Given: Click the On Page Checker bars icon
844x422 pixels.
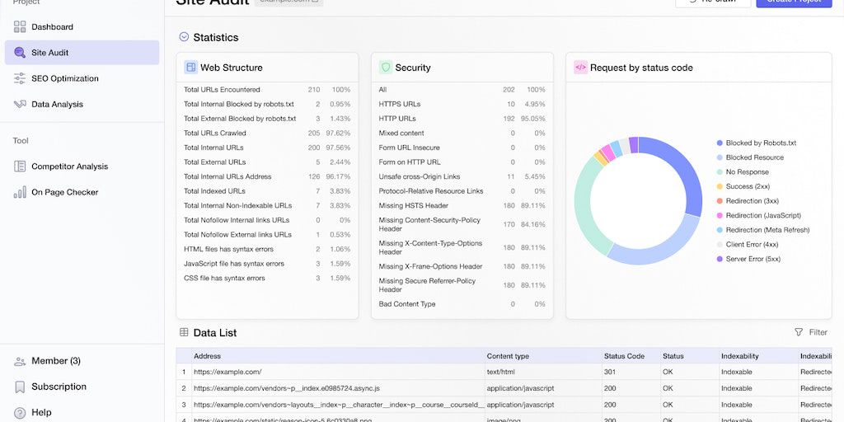Looking at the screenshot, I should tap(20, 192).
